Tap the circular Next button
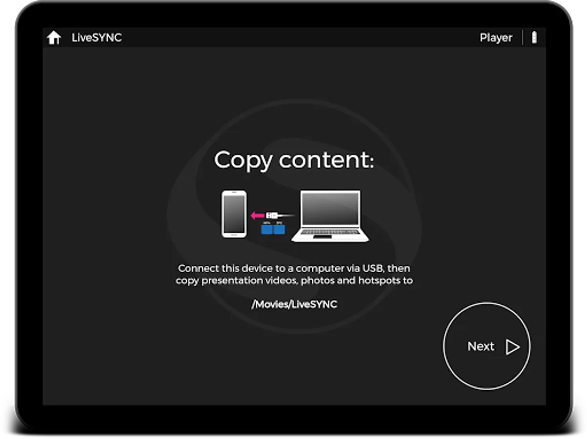This screenshot has width=587, height=439. pos(486,346)
